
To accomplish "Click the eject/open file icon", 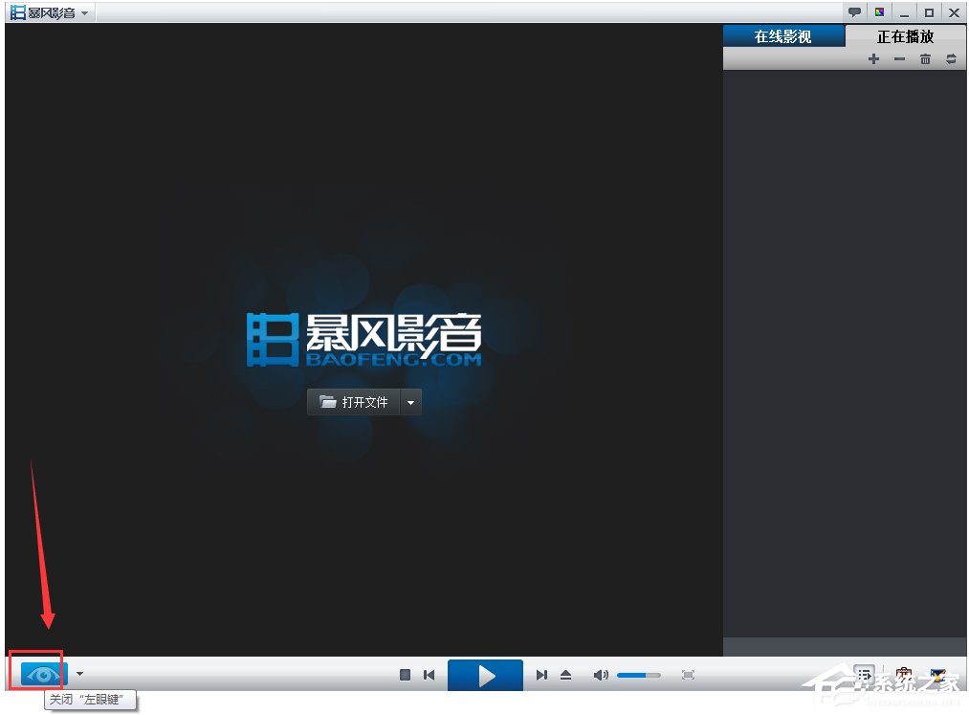I will [x=565, y=675].
